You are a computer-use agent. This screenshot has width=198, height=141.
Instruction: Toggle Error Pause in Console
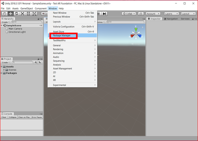(x=37, y=117)
